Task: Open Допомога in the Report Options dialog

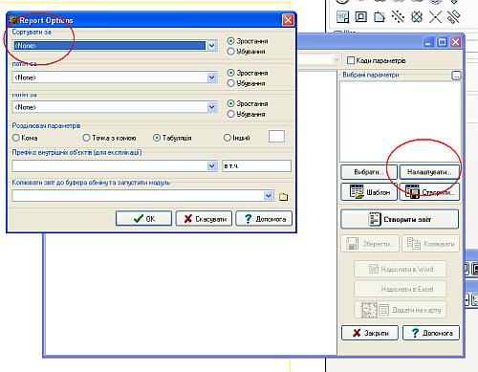Action: (264, 219)
